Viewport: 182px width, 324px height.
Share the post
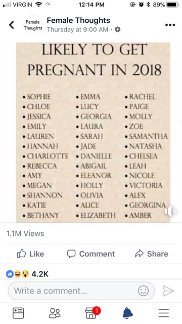coord(152,254)
